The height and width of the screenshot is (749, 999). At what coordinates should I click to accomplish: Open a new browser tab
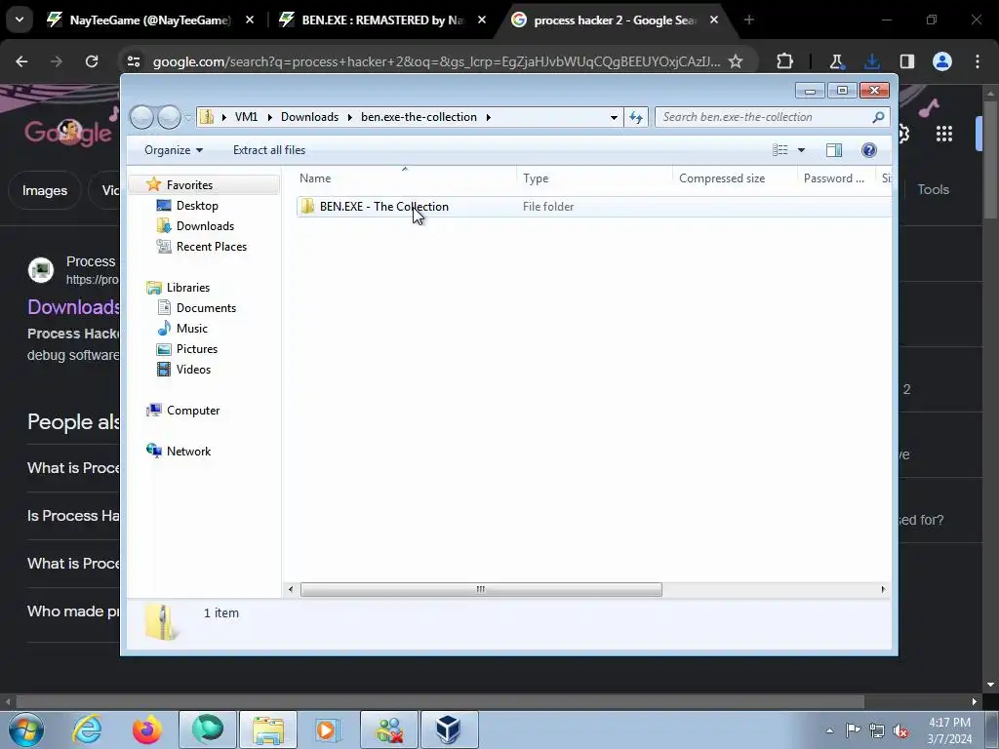pos(749,20)
